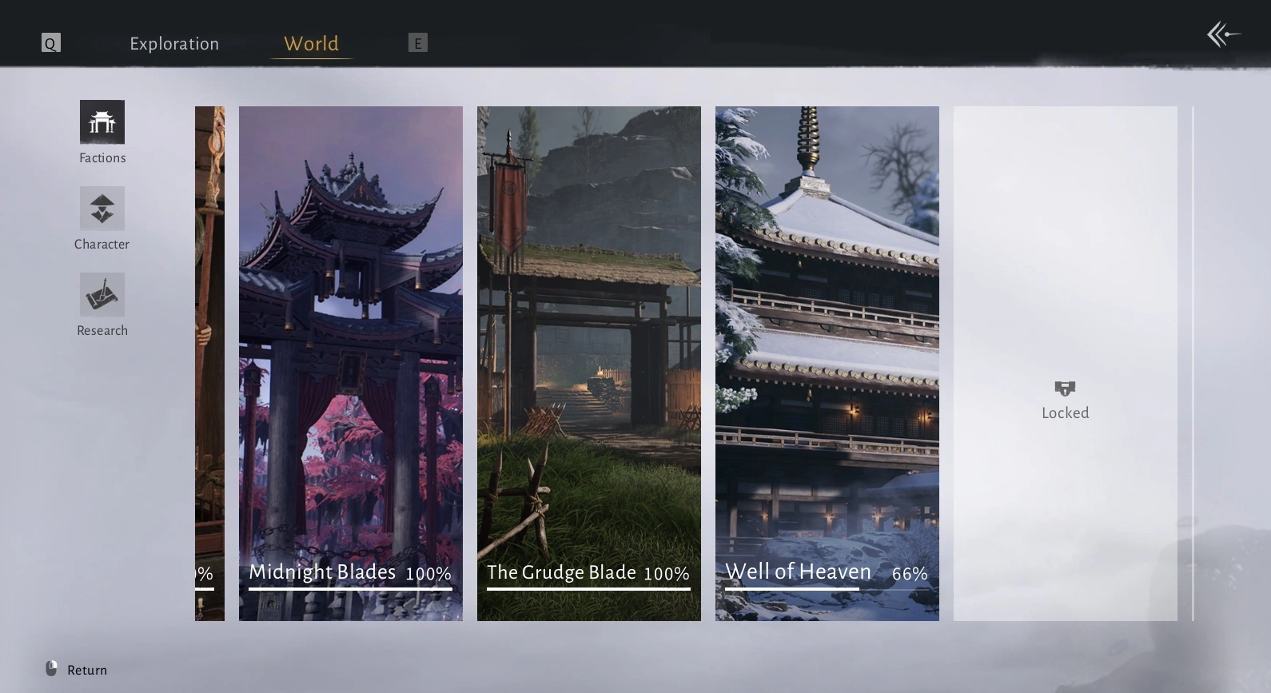Screen dimensions: 1271x693
Task: Click the mouse icon beside Return
Action: pos(51,669)
